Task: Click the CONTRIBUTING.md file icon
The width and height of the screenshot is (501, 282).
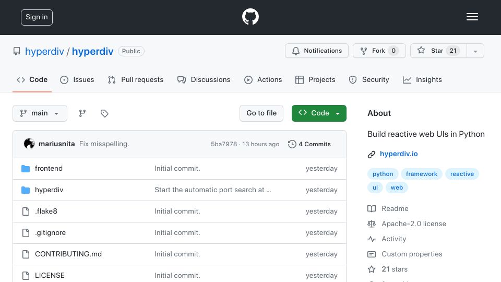Action: point(26,254)
